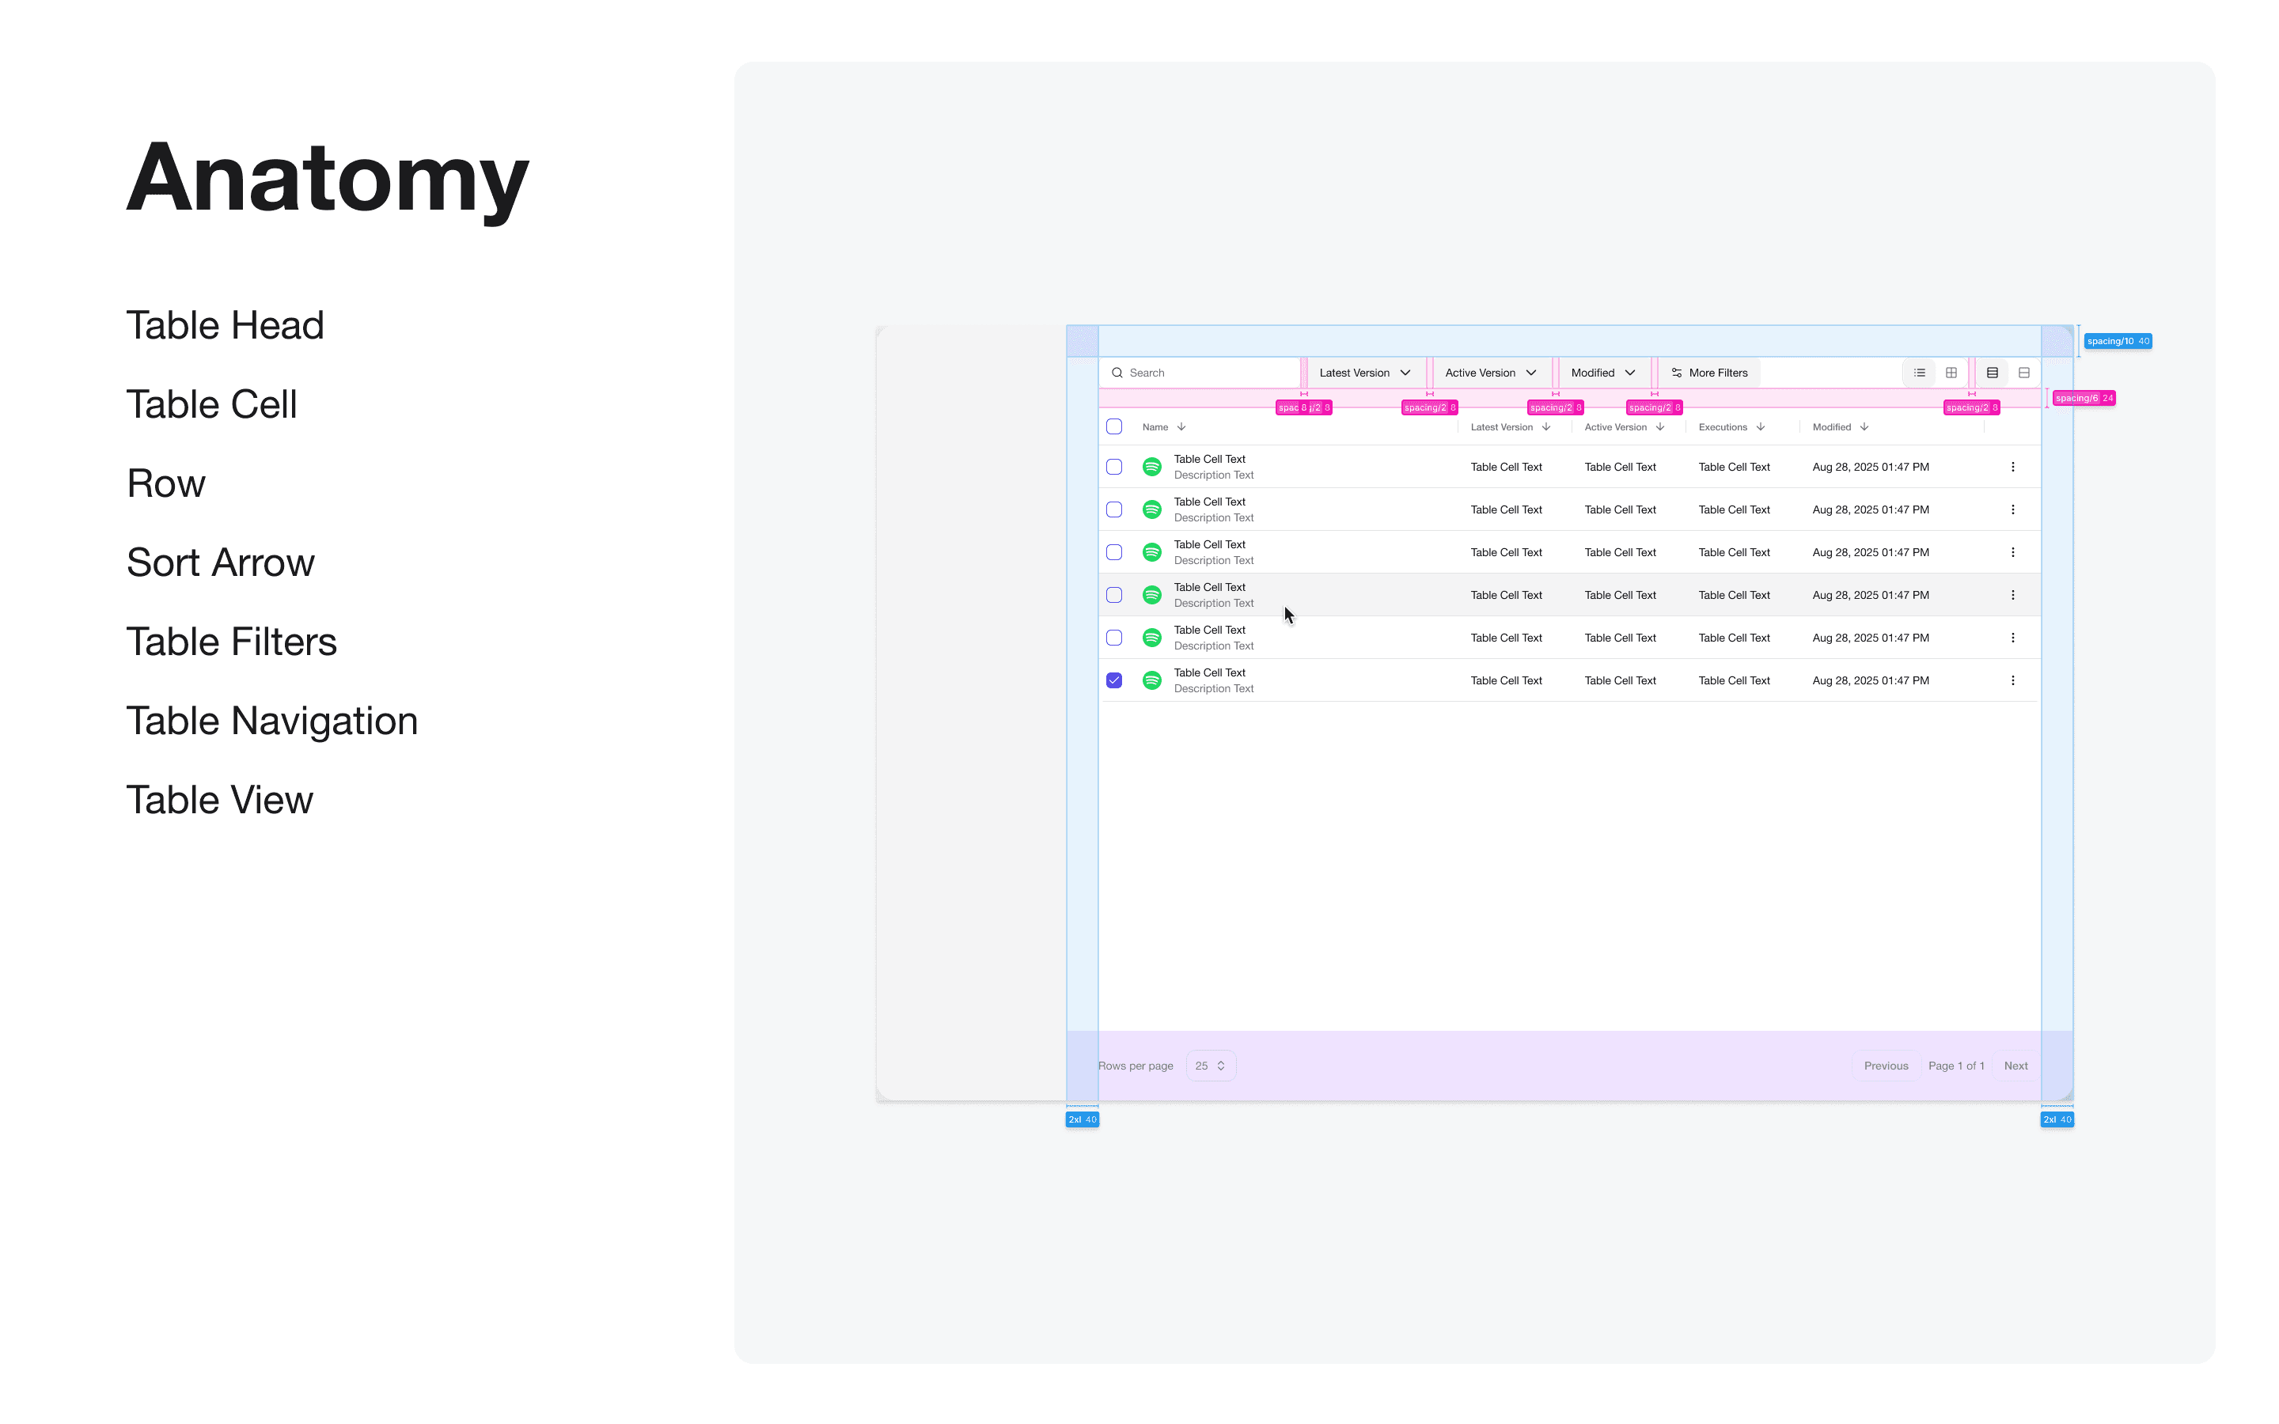Expand the Active Version filter dropdown
Image resolution: width=2279 pixels, height=1424 pixels.
click(x=1490, y=373)
